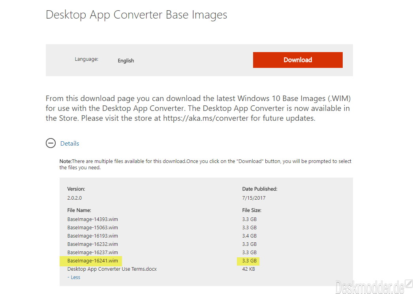Image resolution: width=413 pixels, height=294 pixels.
Task: Select file name BaseImage-16237.wim
Action: click(x=93, y=253)
